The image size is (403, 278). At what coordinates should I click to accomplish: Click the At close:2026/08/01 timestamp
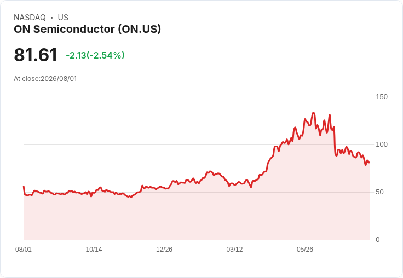(45, 79)
